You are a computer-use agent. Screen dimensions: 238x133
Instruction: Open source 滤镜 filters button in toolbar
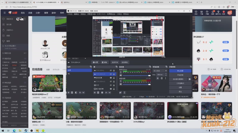104,62
